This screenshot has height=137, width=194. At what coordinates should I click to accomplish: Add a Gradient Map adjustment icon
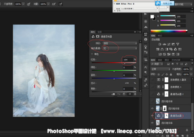[178, 54]
